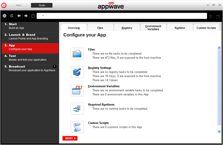Minimize the AppWave window

208,5
